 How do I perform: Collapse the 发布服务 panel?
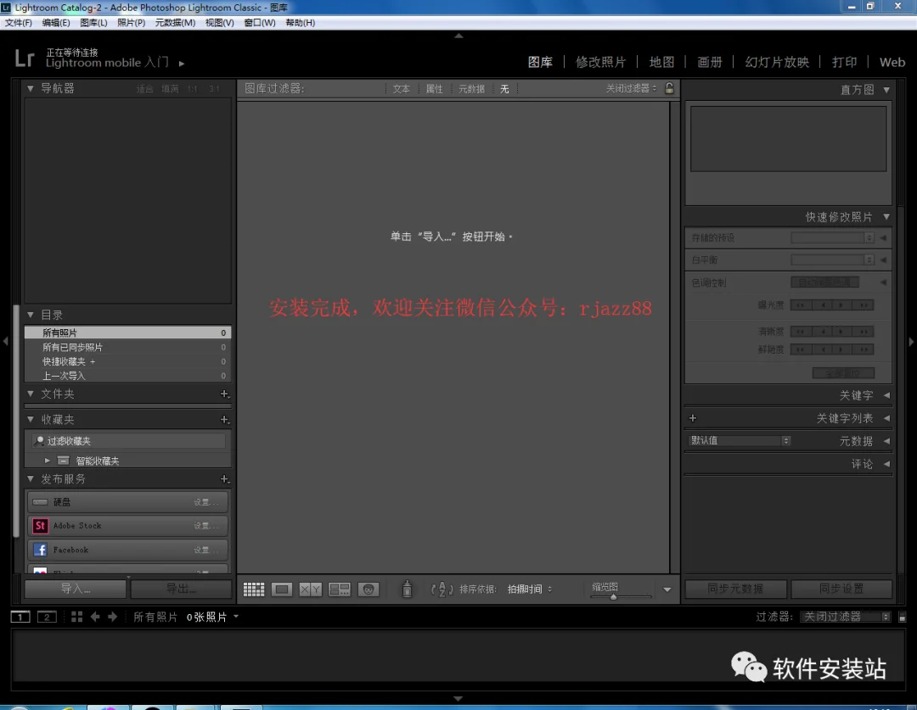pos(31,479)
